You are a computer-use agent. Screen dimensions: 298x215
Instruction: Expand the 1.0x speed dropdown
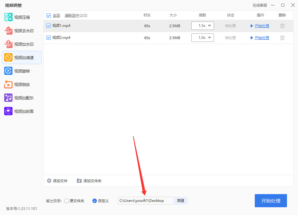[203, 38]
